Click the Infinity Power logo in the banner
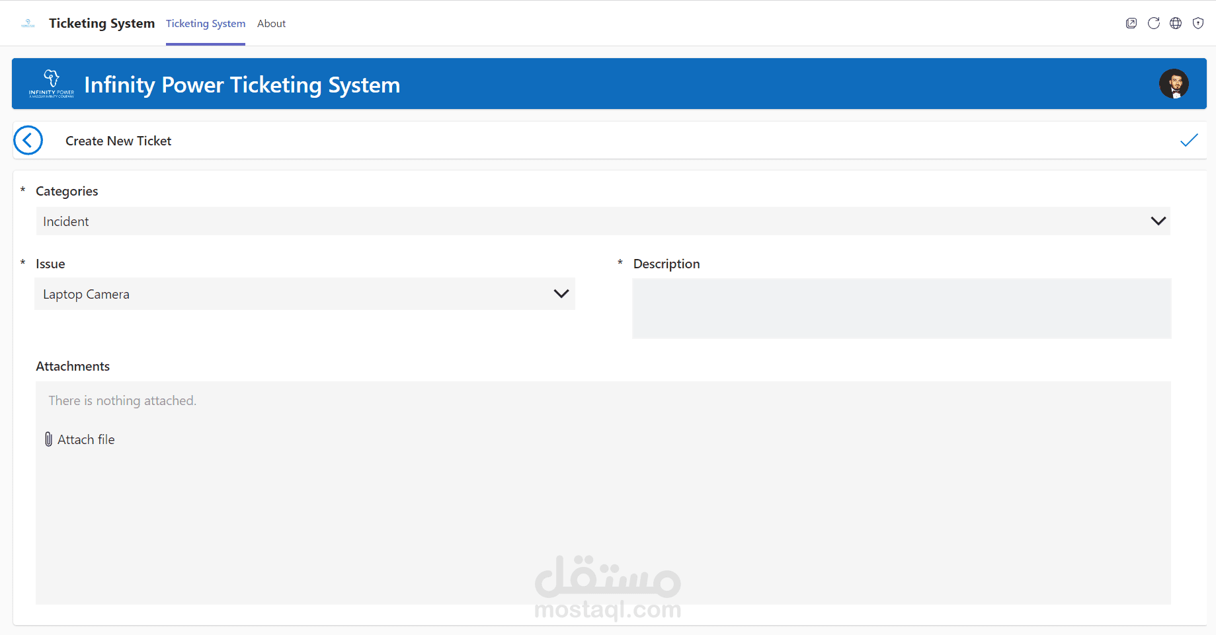This screenshot has height=635, width=1216. coord(52,84)
